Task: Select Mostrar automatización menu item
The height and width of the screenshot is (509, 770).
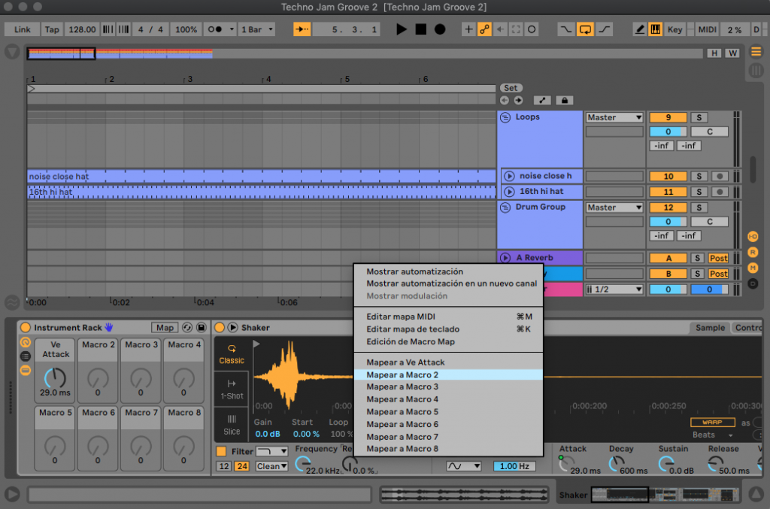Action: (414, 271)
